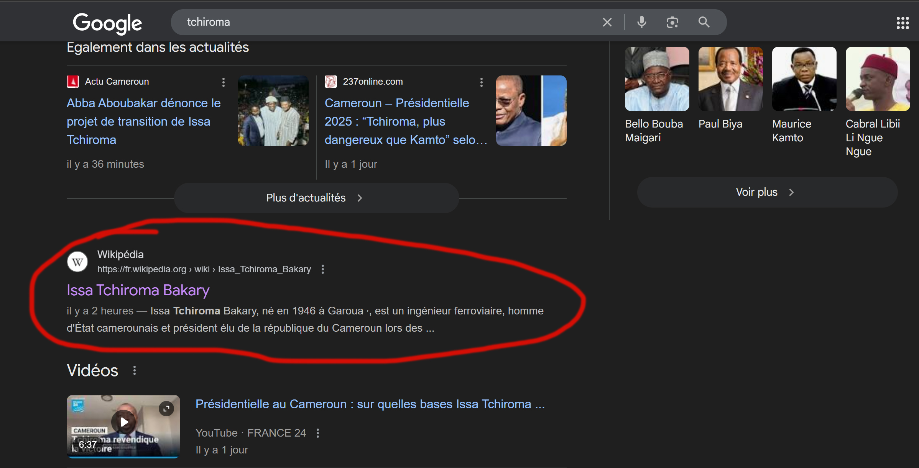Click in the tchiroma search field
This screenshot has width=919, height=468.
point(383,22)
